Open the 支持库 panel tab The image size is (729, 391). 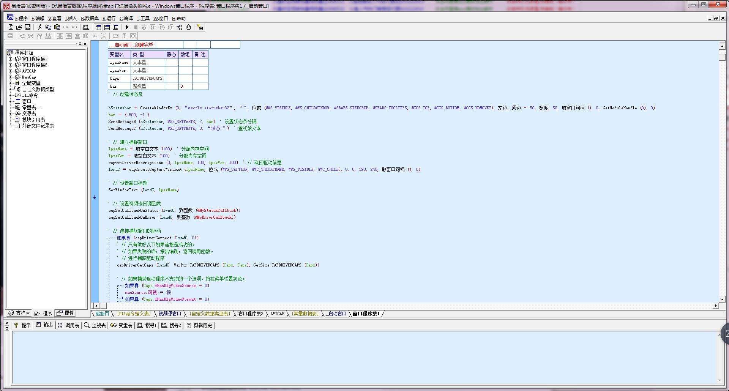(x=19, y=313)
